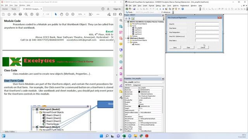The width and height of the screenshot is (248, 139).
Task: Click the Acrobat notifications bell icon
Action: point(108,9)
